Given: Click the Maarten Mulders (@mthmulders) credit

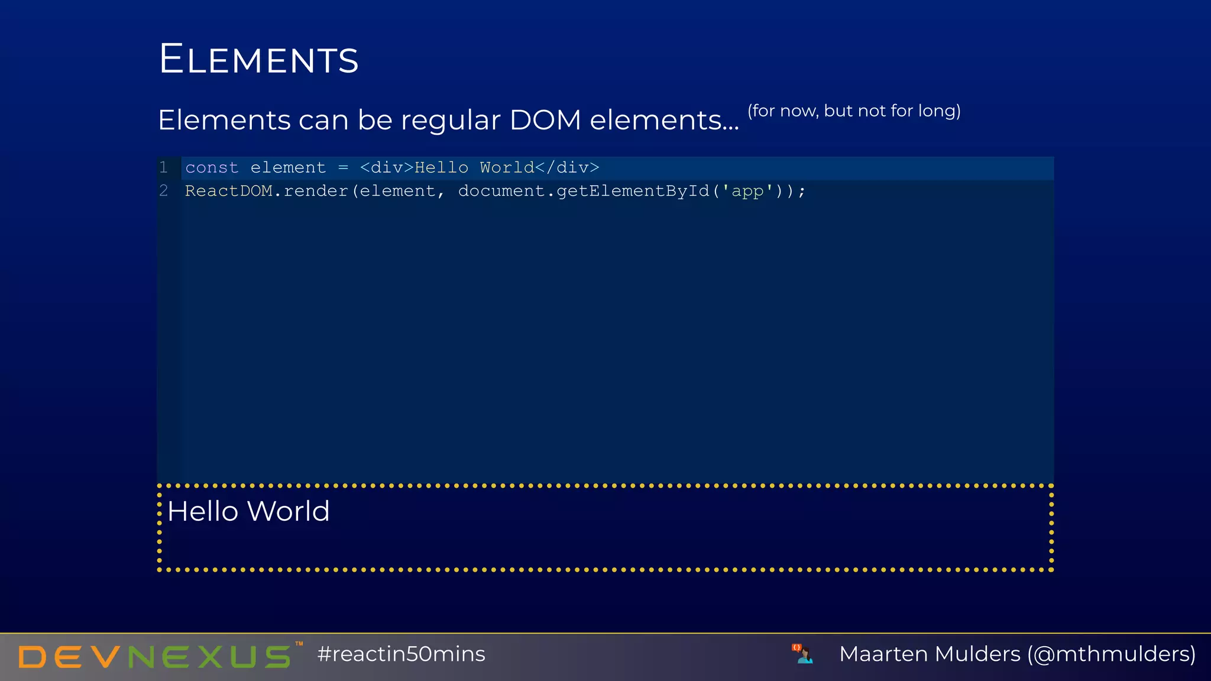Looking at the screenshot, I should pos(1017,654).
